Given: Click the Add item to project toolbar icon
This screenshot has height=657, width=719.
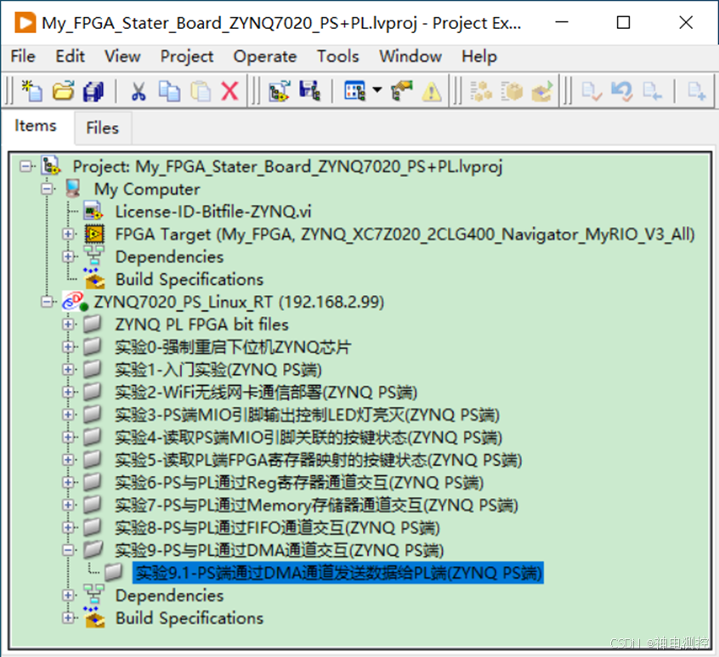Looking at the screenshot, I should (279, 91).
